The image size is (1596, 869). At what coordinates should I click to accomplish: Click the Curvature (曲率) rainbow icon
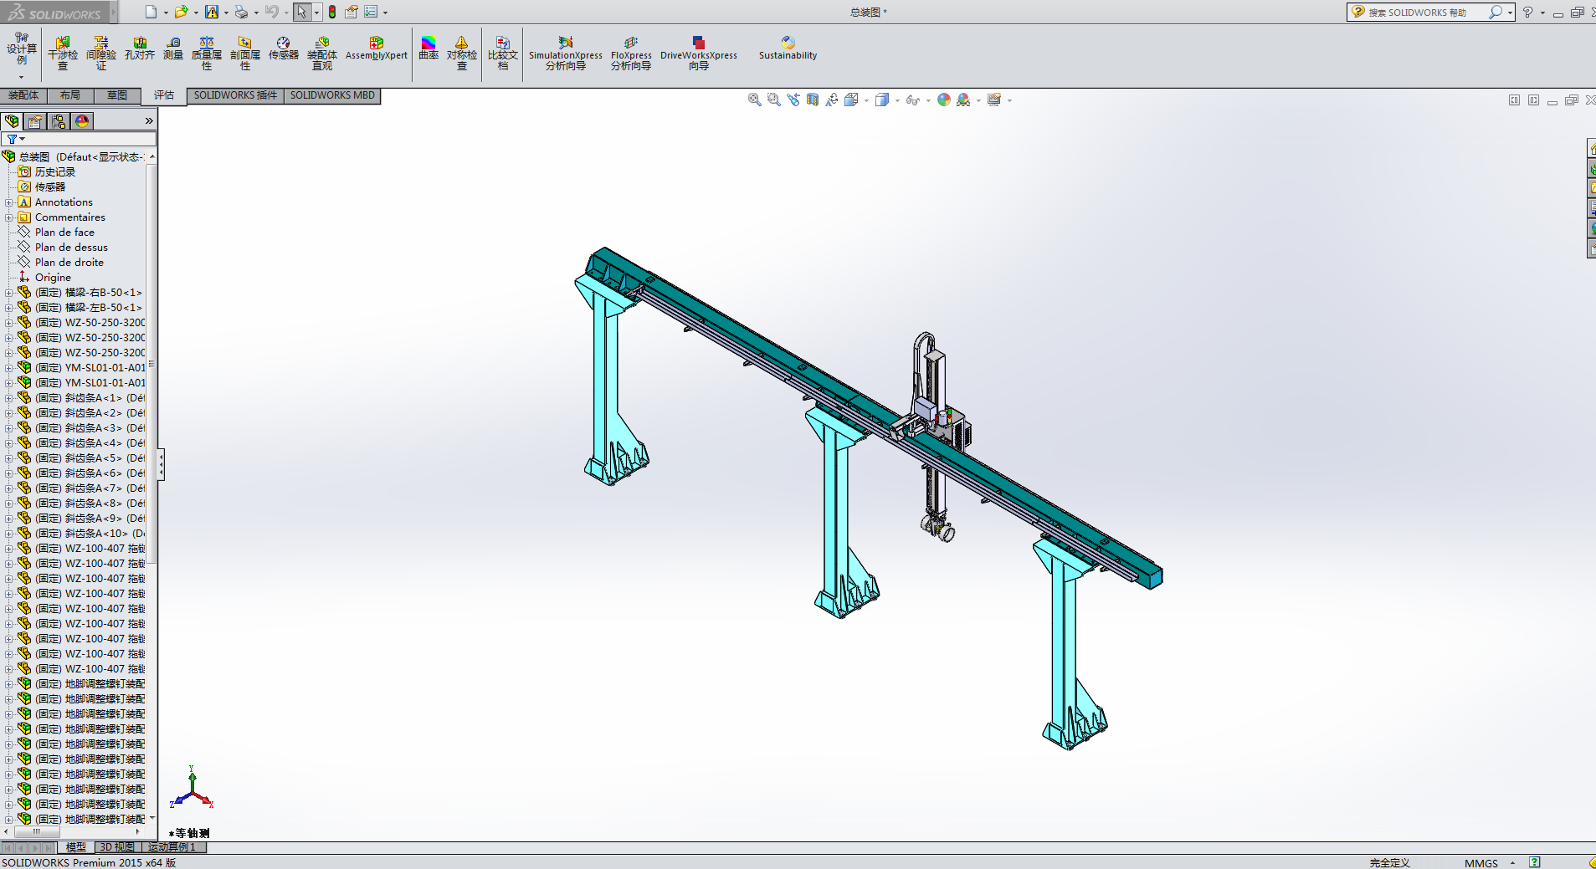pos(429,49)
